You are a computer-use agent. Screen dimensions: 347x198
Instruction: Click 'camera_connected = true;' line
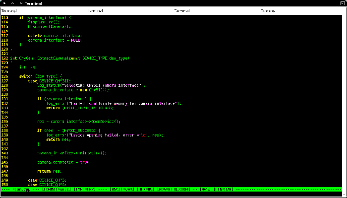[64, 162]
